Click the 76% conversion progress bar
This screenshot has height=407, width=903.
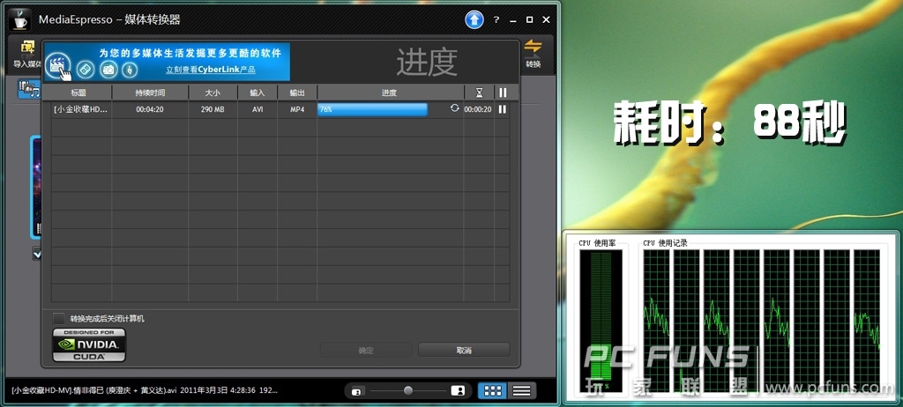coord(372,109)
